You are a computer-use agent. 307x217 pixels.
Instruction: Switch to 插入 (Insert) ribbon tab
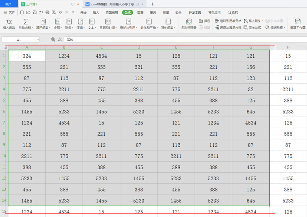click(96, 13)
